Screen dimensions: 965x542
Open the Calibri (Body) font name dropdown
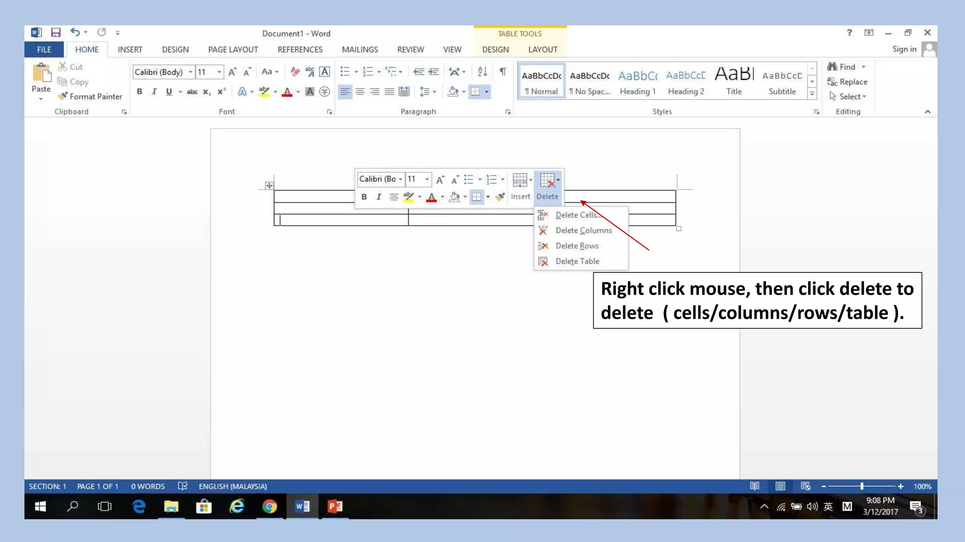tap(190, 72)
